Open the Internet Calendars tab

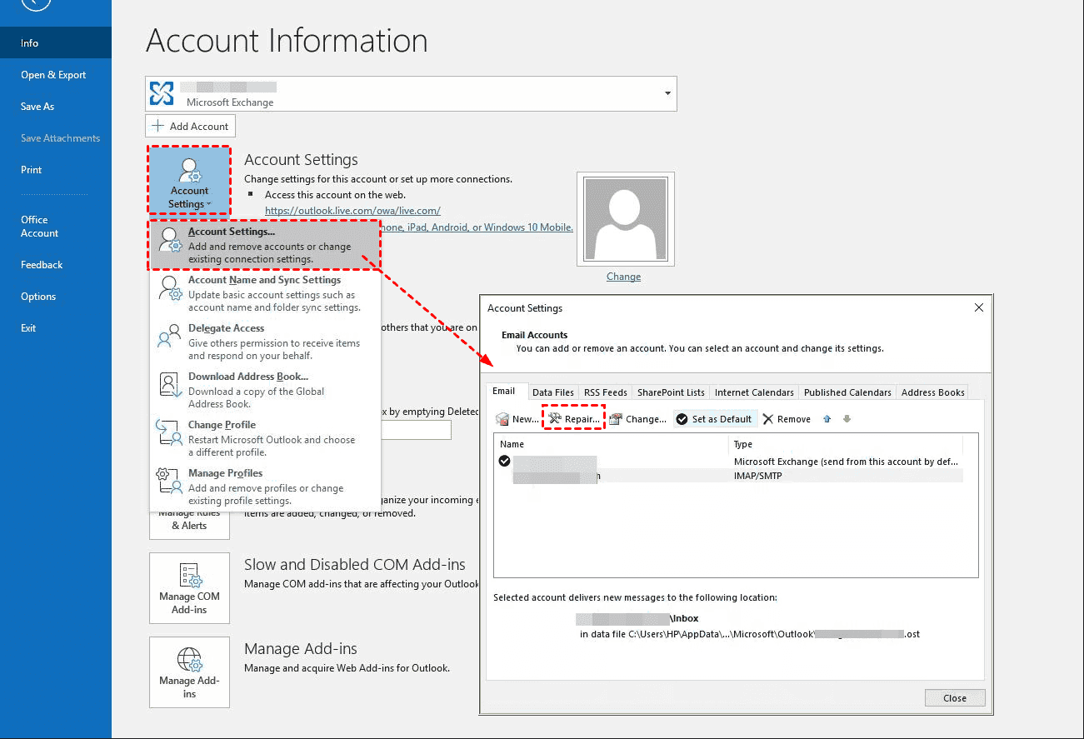(754, 392)
